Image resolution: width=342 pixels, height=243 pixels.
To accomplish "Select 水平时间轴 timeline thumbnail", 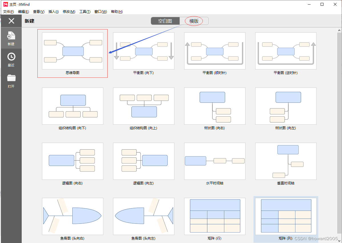I will (x=215, y=161).
